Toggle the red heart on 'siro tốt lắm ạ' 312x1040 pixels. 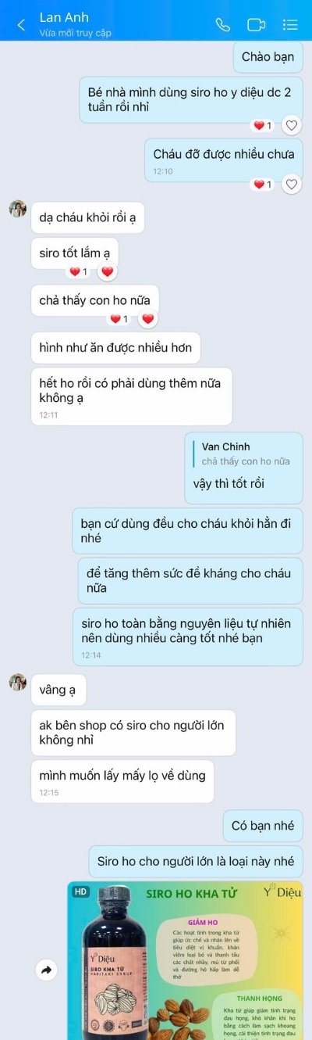(108, 272)
